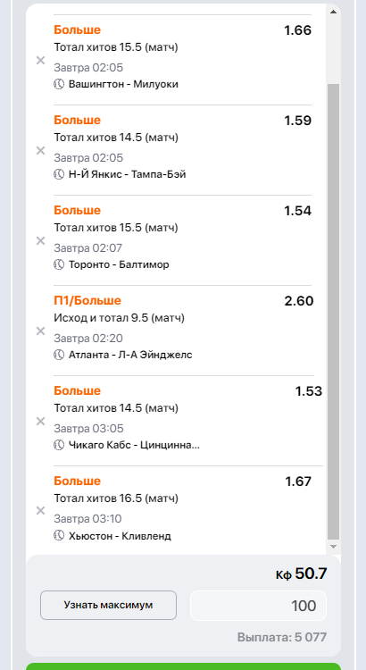The height and width of the screenshot is (670, 366).
Task: Click the scrollbar down arrow
Action: coord(333,547)
